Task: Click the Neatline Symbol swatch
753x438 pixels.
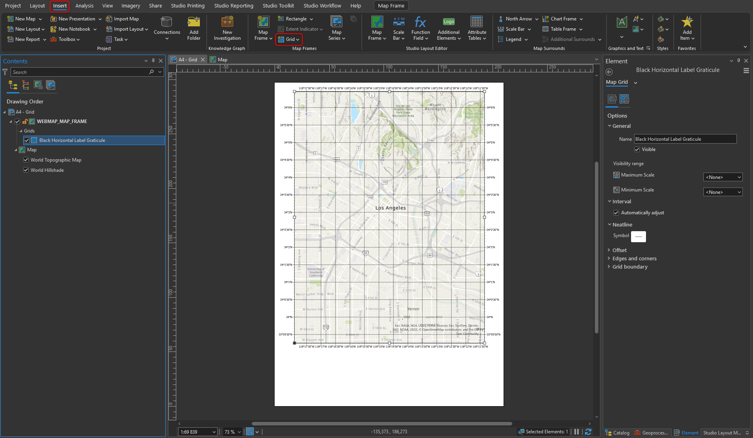Action: tap(638, 236)
